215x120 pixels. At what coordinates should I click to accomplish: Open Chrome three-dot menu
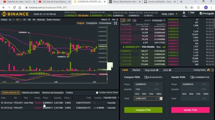pyautogui.click(x=211, y=8)
